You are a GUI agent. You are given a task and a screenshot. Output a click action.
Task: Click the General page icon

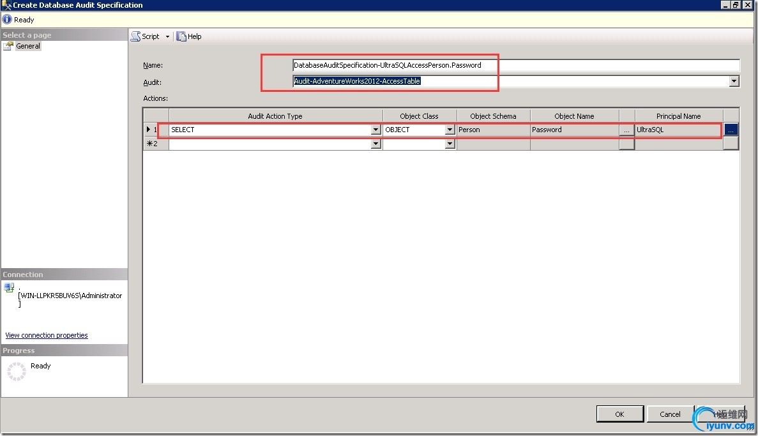coord(8,46)
